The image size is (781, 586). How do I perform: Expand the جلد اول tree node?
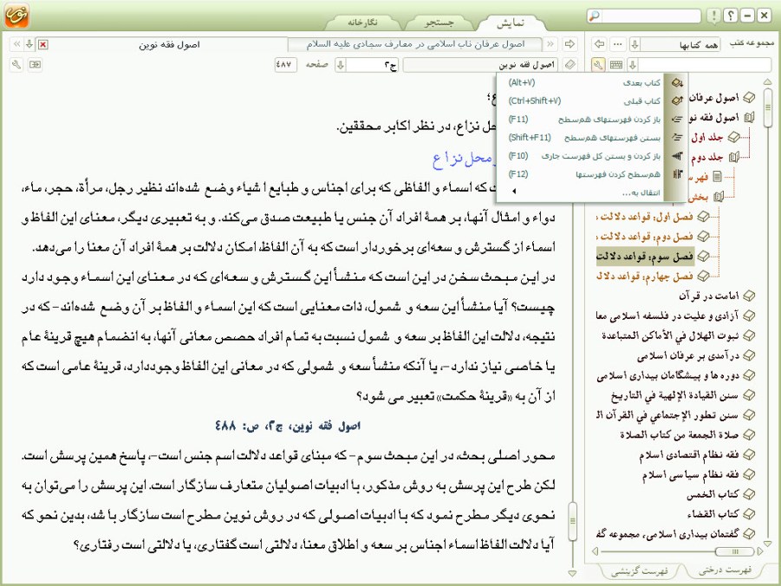click(732, 137)
